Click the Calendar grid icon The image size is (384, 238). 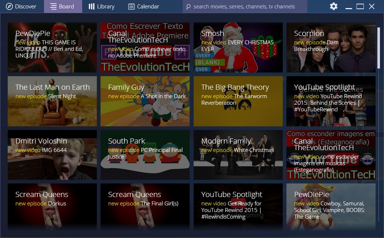point(131,6)
